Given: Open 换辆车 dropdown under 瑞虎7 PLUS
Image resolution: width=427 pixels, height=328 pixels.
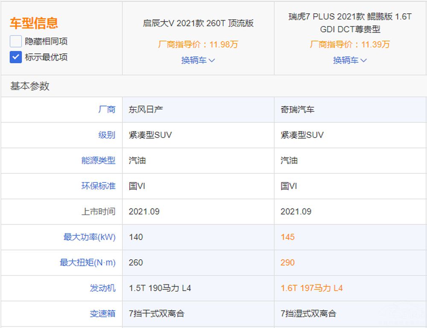Looking at the screenshot, I should click(x=350, y=60).
